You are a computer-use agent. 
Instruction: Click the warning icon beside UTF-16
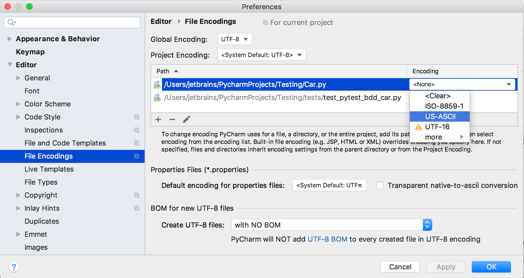418,127
